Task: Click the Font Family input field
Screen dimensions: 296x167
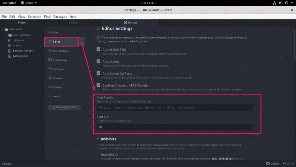Action: point(175,107)
